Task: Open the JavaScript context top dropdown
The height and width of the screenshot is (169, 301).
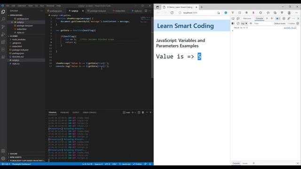Action: [244, 23]
